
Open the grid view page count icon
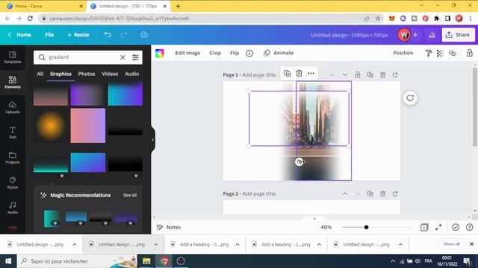(424, 227)
